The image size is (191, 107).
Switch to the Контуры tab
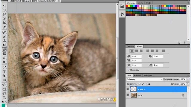148,75
